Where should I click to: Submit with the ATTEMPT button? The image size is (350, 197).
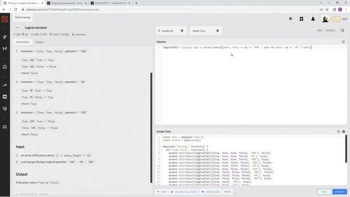[340, 192]
